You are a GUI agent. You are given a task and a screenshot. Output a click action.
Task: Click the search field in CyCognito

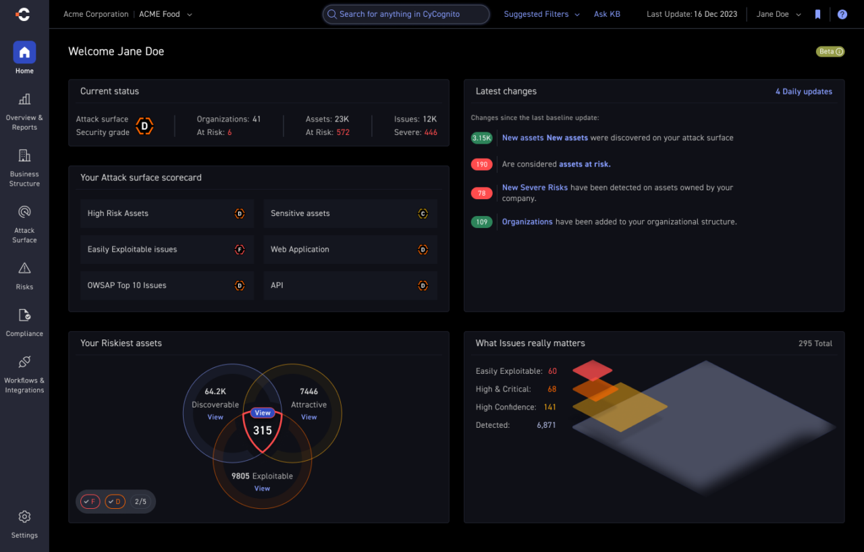406,14
